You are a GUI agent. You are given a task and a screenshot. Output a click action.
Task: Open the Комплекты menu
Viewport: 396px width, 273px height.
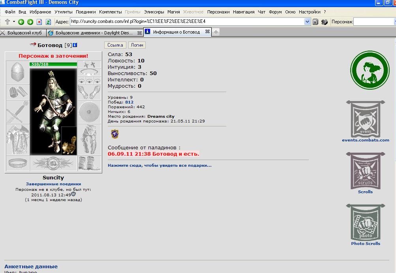[x=111, y=12]
